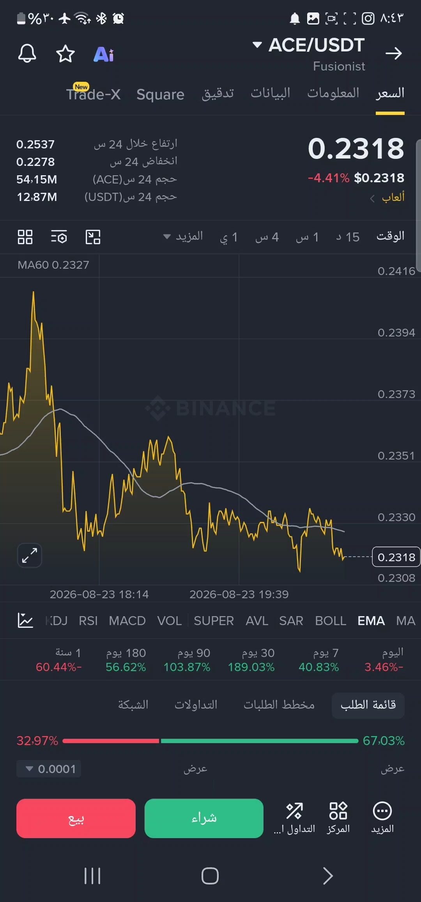Select the السعر tab

(x=390, y=93)
